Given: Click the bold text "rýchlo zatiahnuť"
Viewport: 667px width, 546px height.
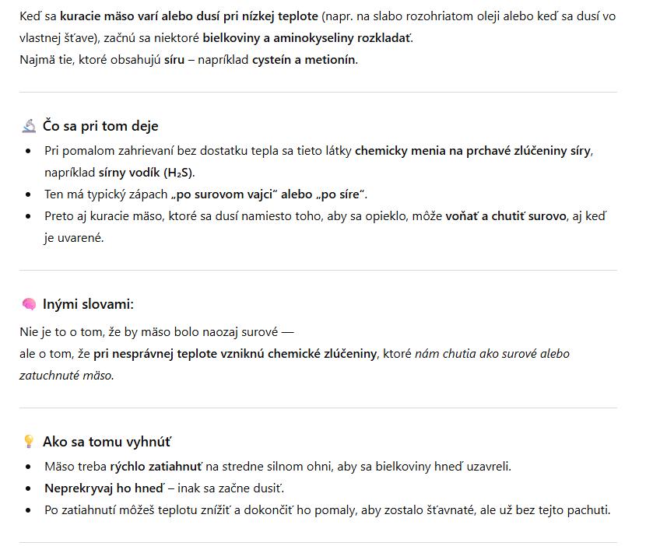Looking at the screenshot, I should pos(156,467).
